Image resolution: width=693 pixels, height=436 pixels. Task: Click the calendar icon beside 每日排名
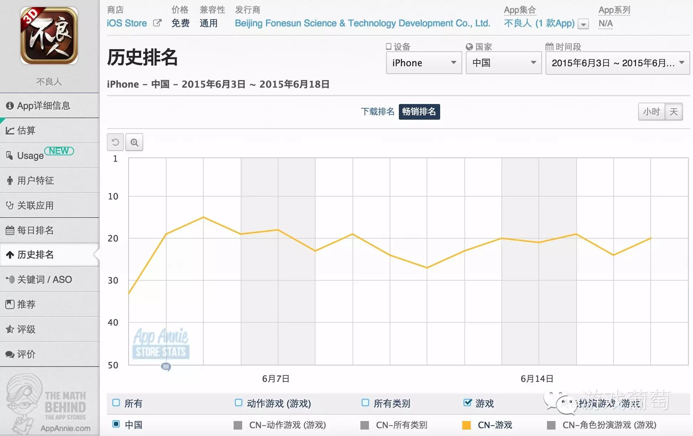pos(10,230)
